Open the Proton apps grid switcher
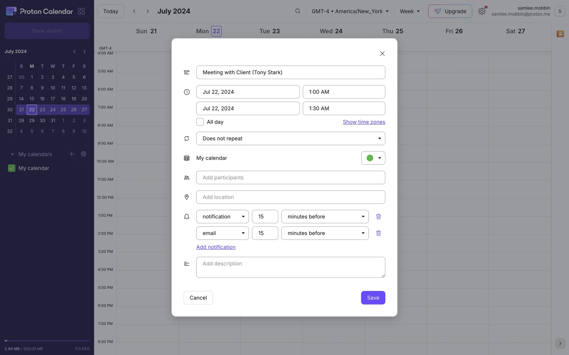The height and width of the screenshot is (355, 569). (81, 11)
